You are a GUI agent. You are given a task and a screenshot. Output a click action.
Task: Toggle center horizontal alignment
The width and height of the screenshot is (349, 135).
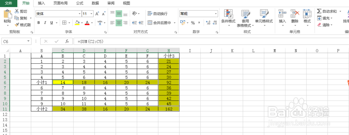(x=119, y=22)
